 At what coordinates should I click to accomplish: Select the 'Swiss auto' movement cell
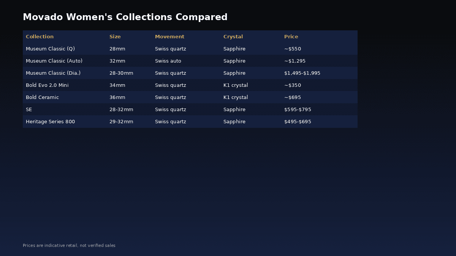click(168, 61)
